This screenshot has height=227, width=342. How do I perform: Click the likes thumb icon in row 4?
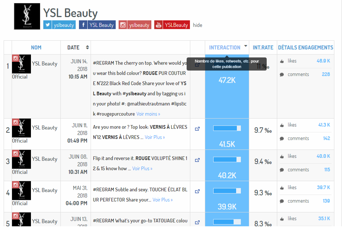(x=282, y=188)
